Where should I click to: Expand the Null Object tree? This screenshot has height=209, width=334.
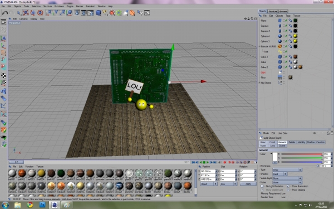click(259, 82)
